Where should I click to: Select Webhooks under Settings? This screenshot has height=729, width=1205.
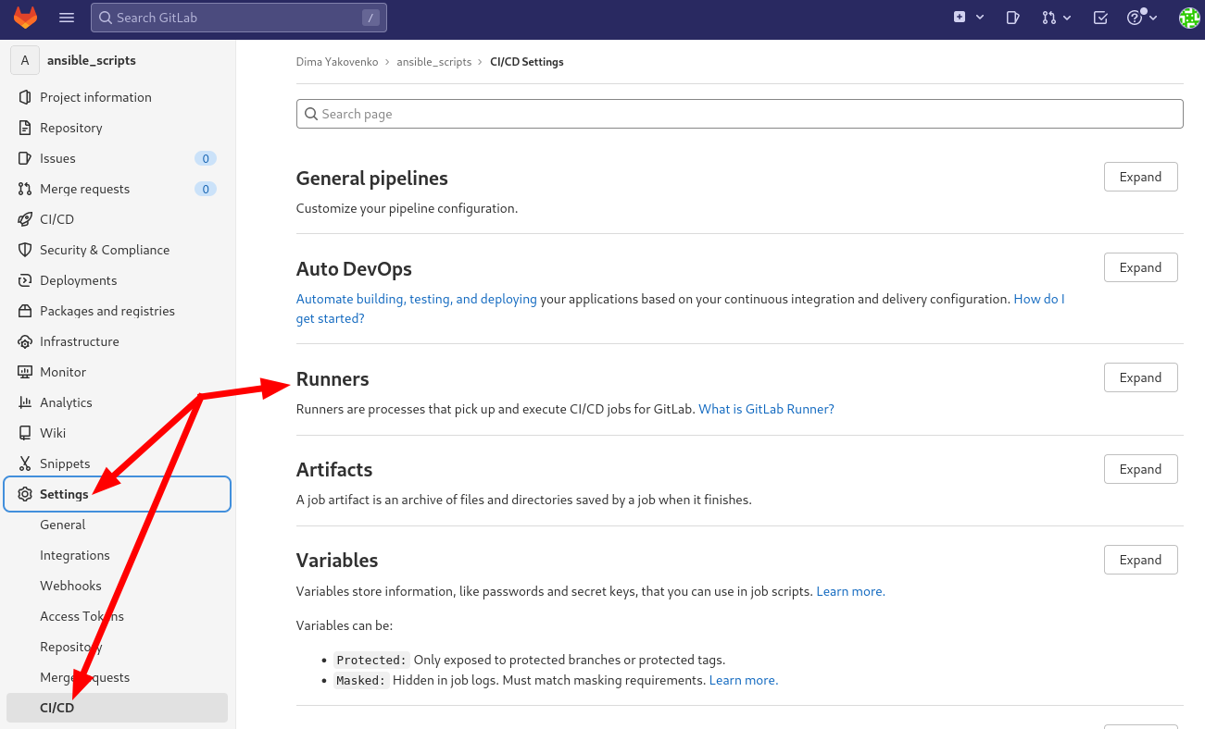[x=70, y=586]
